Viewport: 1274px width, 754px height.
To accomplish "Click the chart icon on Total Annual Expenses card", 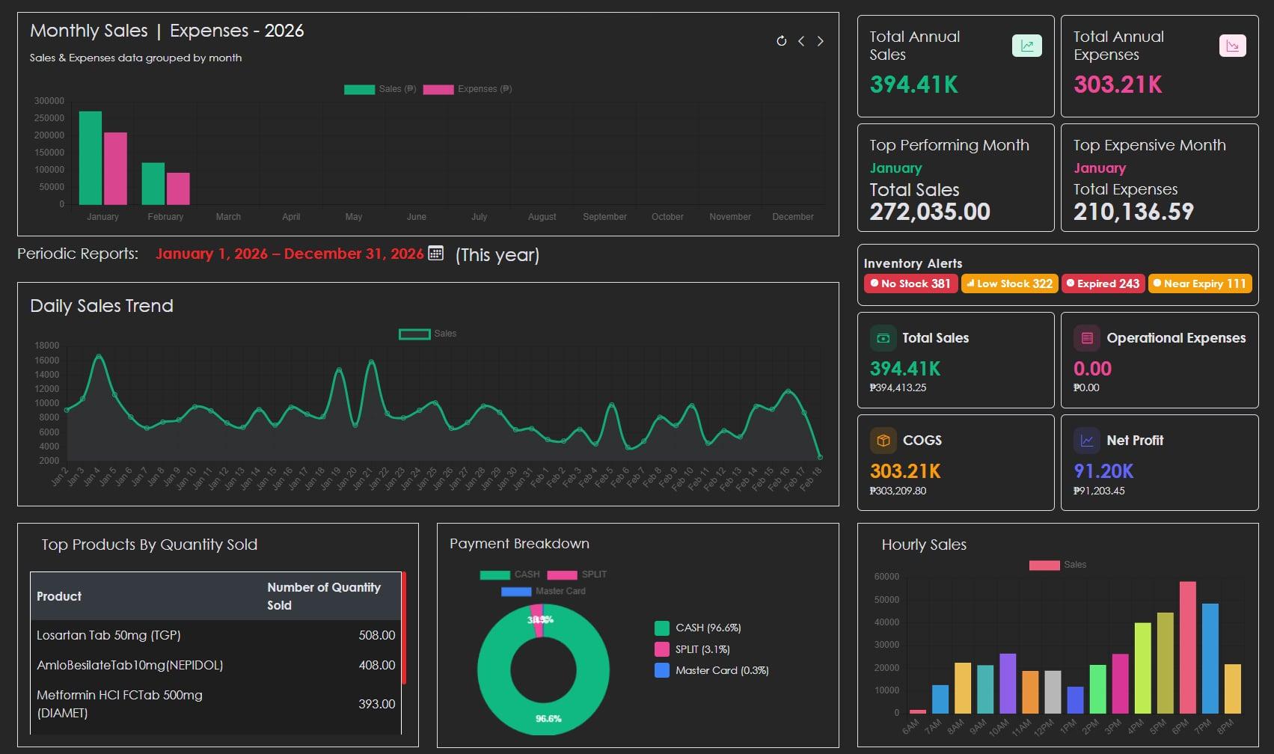I will click(1231, 45).
